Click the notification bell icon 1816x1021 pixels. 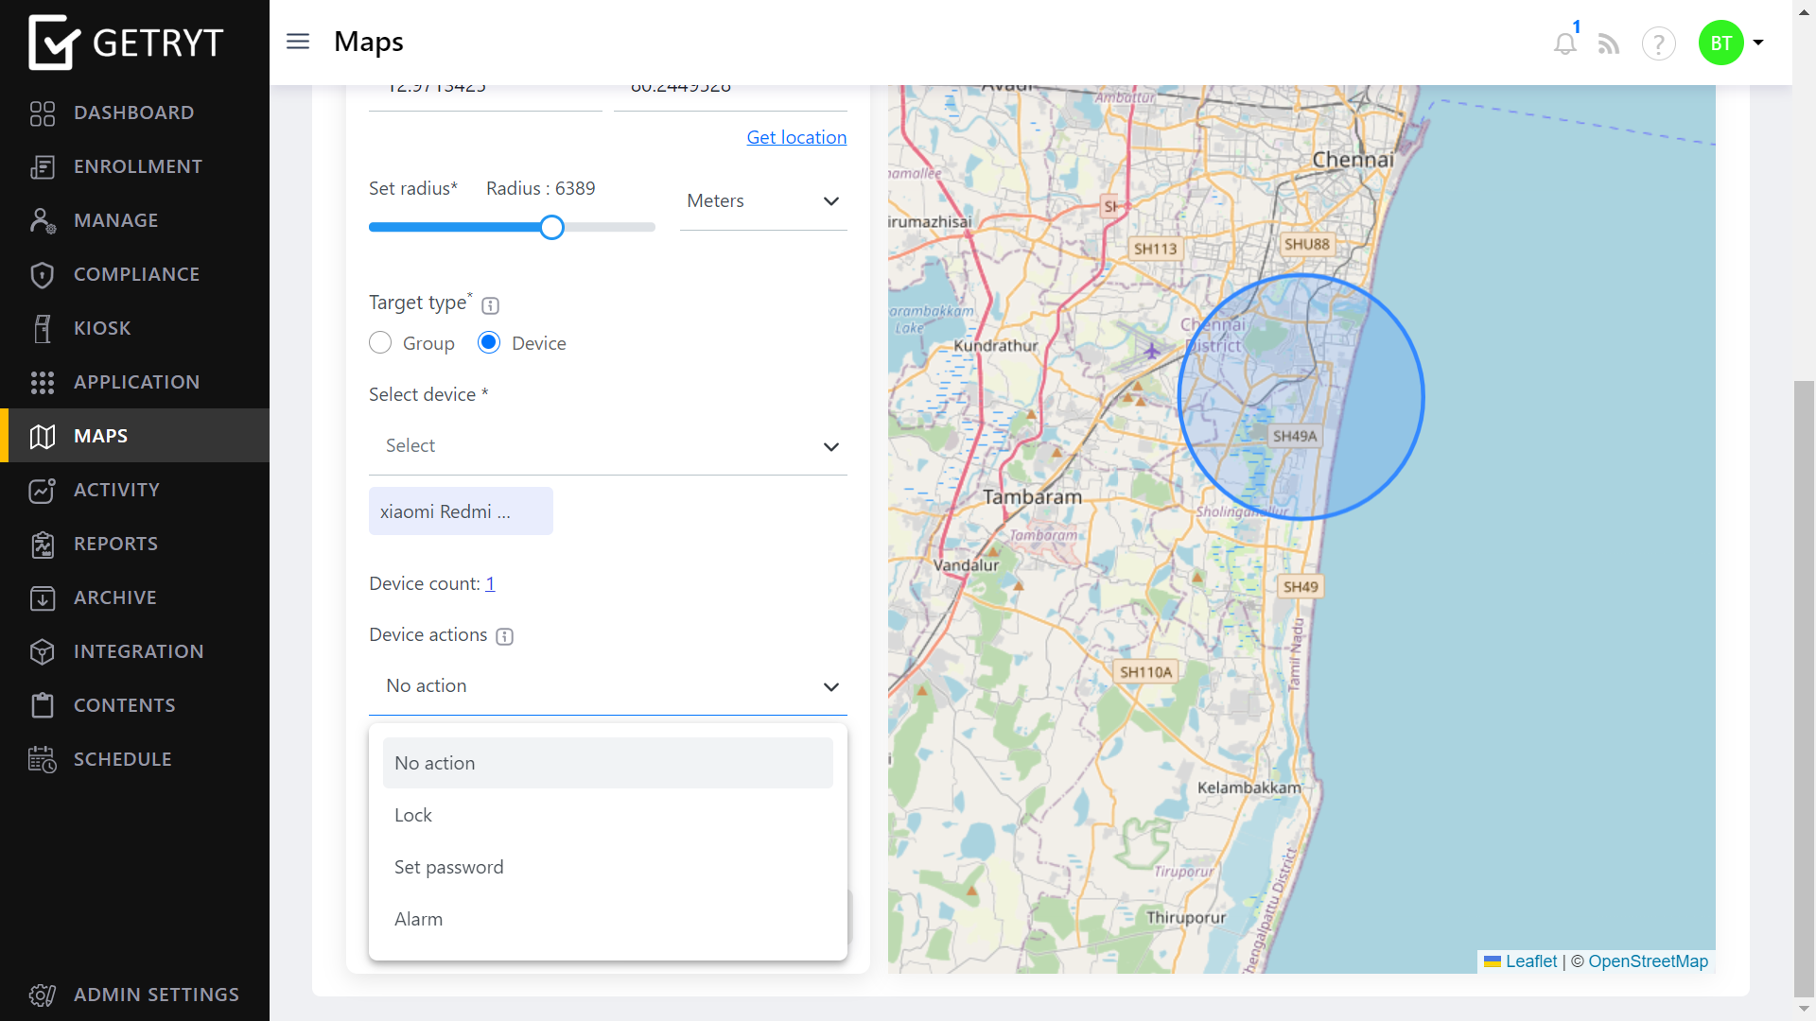(x=1564, y=43)
